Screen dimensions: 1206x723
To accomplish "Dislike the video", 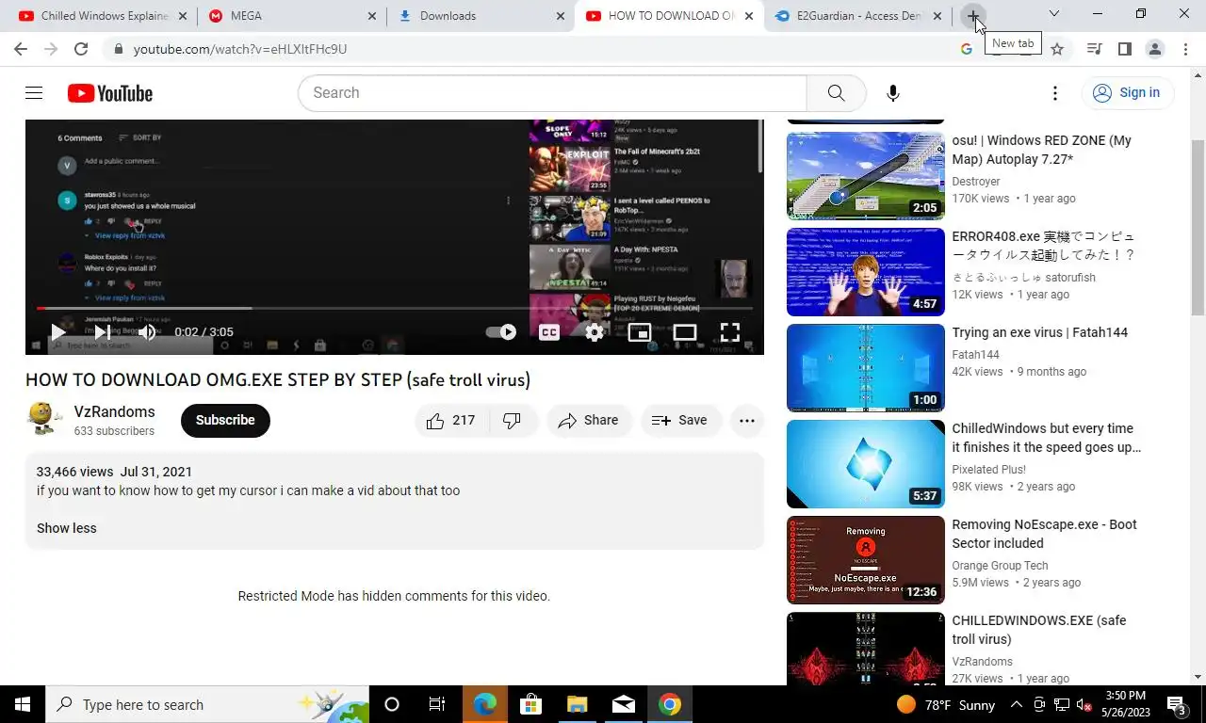I will pos(513,421).
